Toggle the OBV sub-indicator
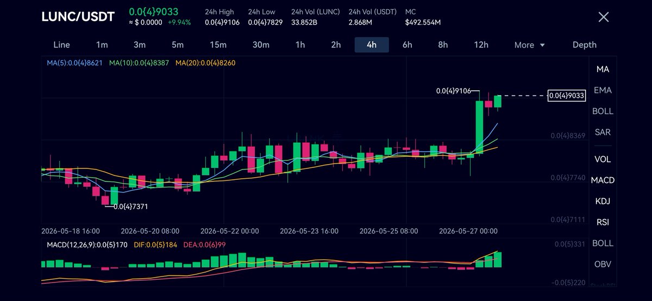Image resolution: width=652 pixels, height=301 pixels. point(603,264)
